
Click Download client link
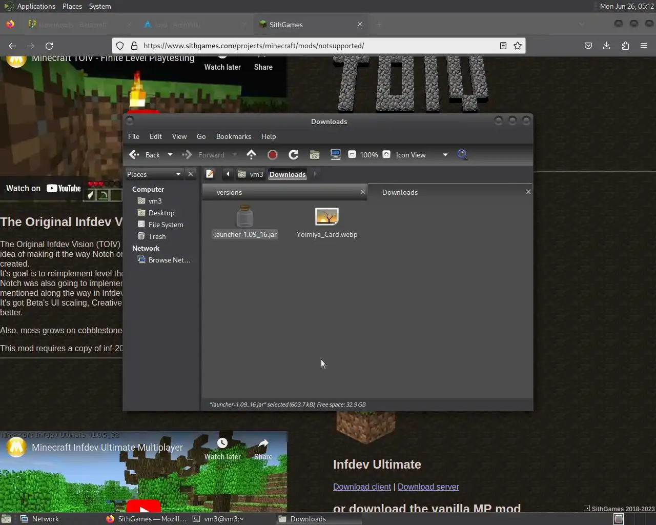(362, 487)
